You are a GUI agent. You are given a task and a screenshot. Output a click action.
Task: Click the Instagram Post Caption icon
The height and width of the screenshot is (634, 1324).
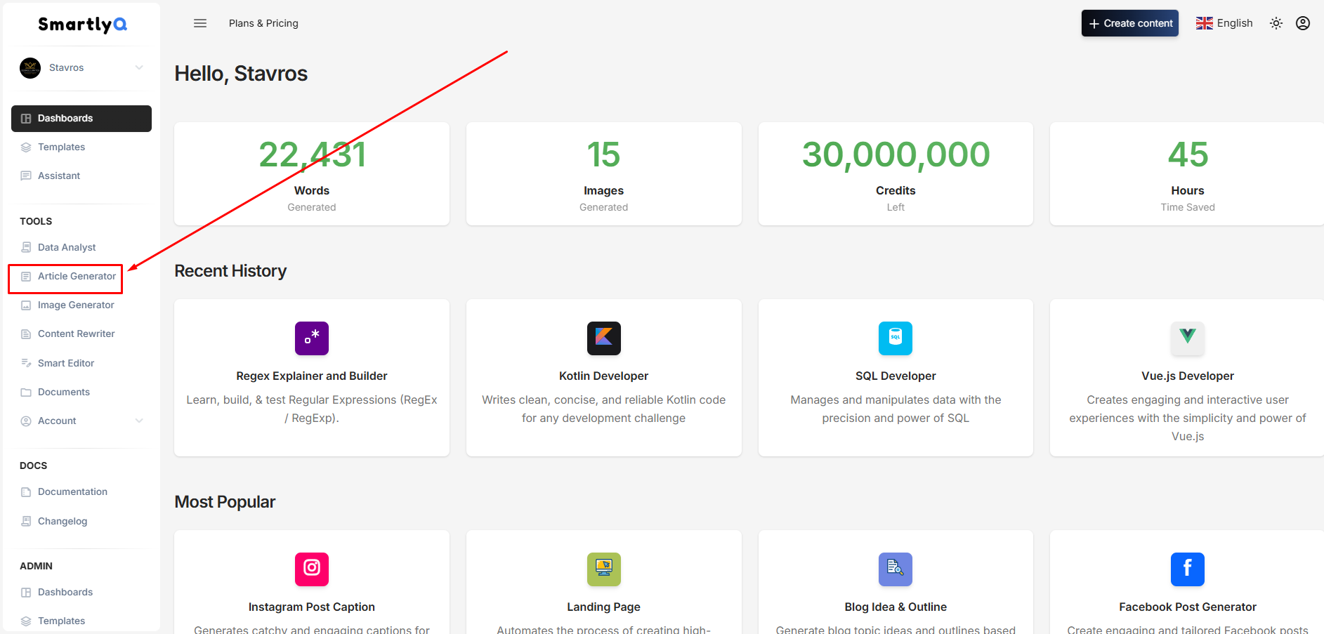coord(312,569)
